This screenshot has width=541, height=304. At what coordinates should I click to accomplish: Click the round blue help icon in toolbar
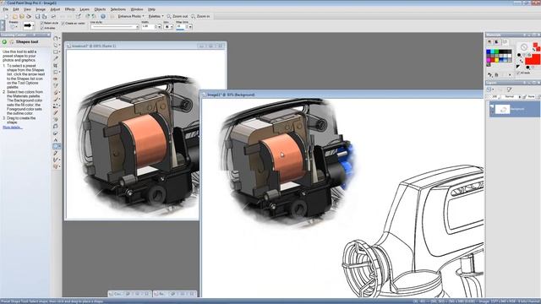pyautogui.click(x=103, y=16)
